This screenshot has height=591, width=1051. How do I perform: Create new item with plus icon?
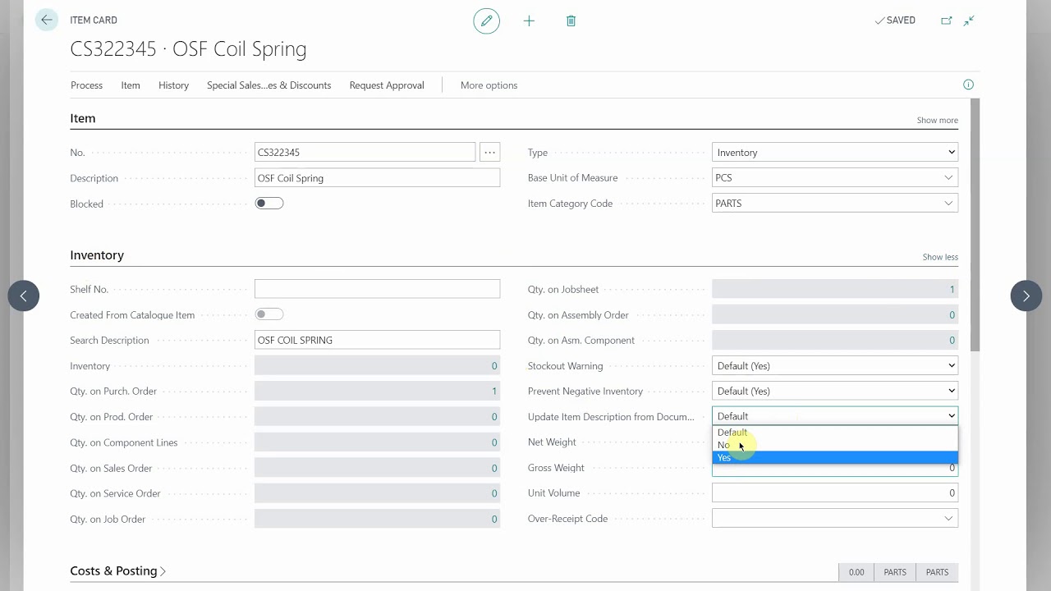[x=529, y=21]
